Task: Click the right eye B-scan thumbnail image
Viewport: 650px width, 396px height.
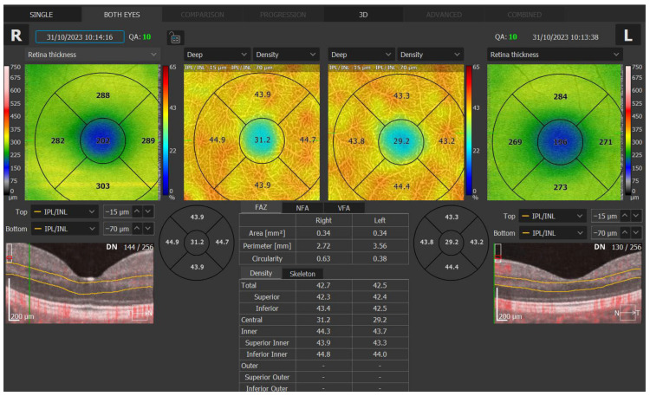Action: (80, 283)
